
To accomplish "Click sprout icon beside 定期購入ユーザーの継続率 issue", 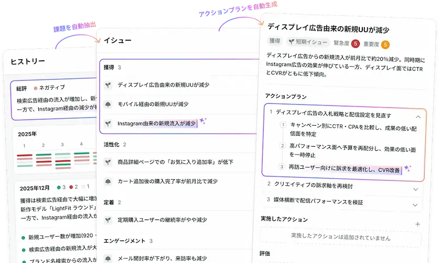I will (x=108, y=221).
